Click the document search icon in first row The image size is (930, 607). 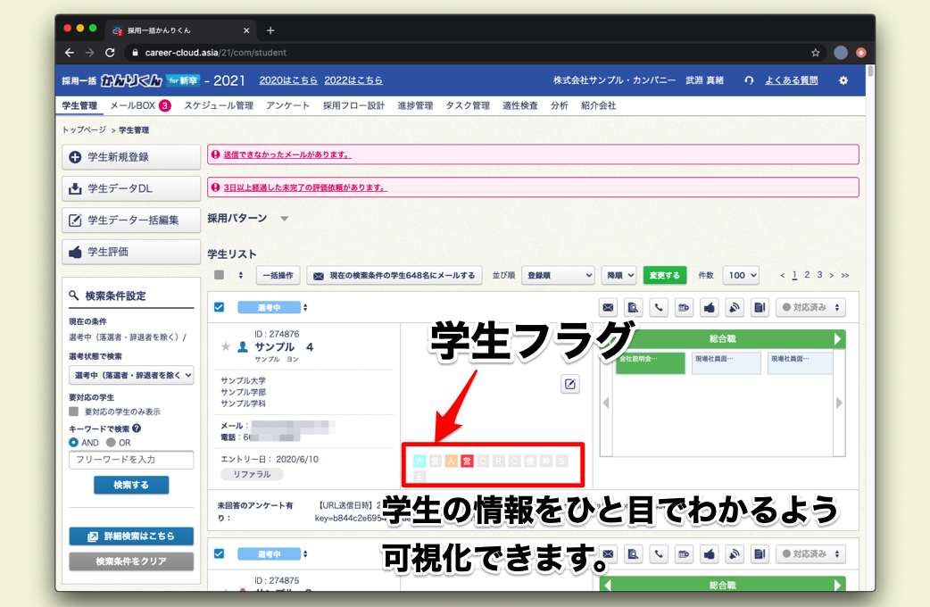point(633,307)
